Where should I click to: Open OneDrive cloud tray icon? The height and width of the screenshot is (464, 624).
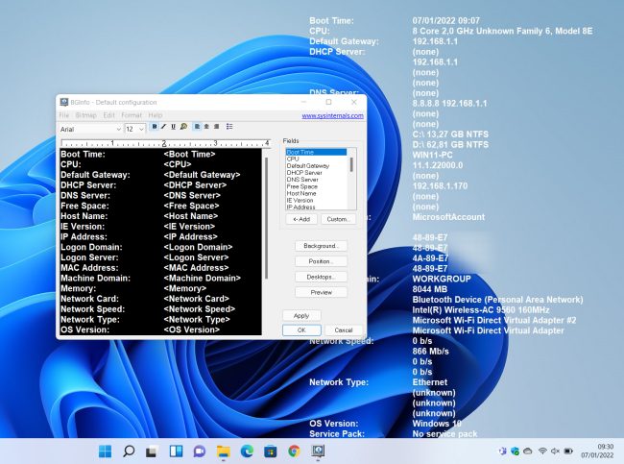[528, 452]
